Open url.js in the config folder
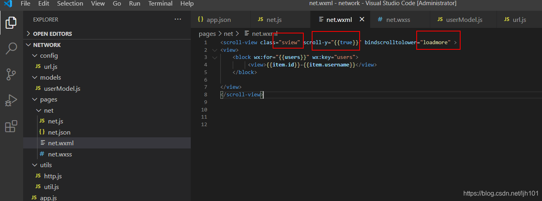The height and width of the screenshot is (201, 542). (107, 66)
